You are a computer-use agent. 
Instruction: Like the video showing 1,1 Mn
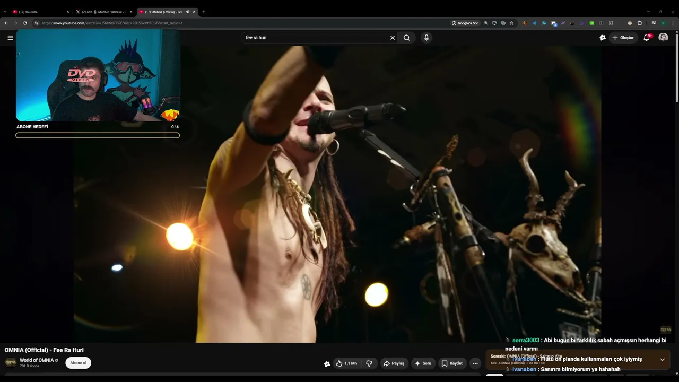[x=346, y=363]
